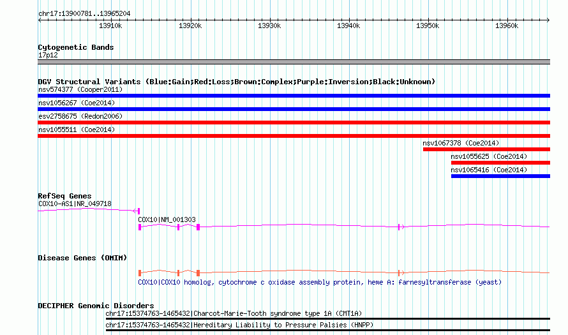This screenshot has height=335, width=568.
Task: Click the first orange OMIM COX10 exon
Action: tap(140, 272)
